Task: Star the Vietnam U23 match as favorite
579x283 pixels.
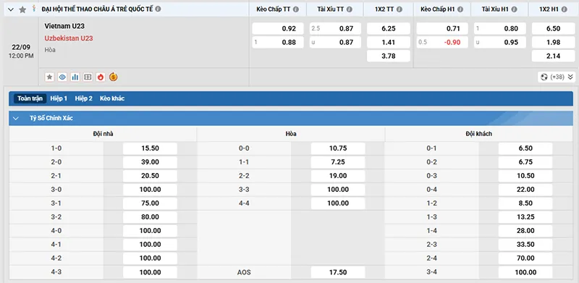Action: click(49, 77)
